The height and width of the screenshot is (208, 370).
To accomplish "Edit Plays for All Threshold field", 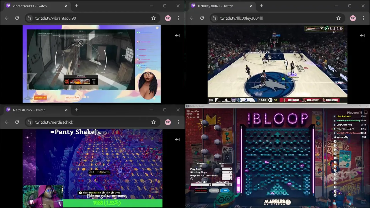I will point(227,176).
